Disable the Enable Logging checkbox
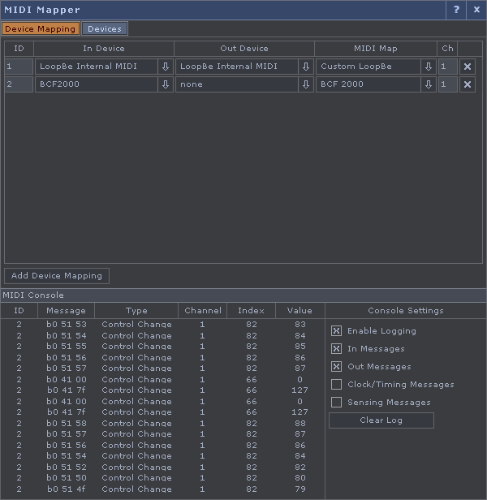 pos(336,331)
